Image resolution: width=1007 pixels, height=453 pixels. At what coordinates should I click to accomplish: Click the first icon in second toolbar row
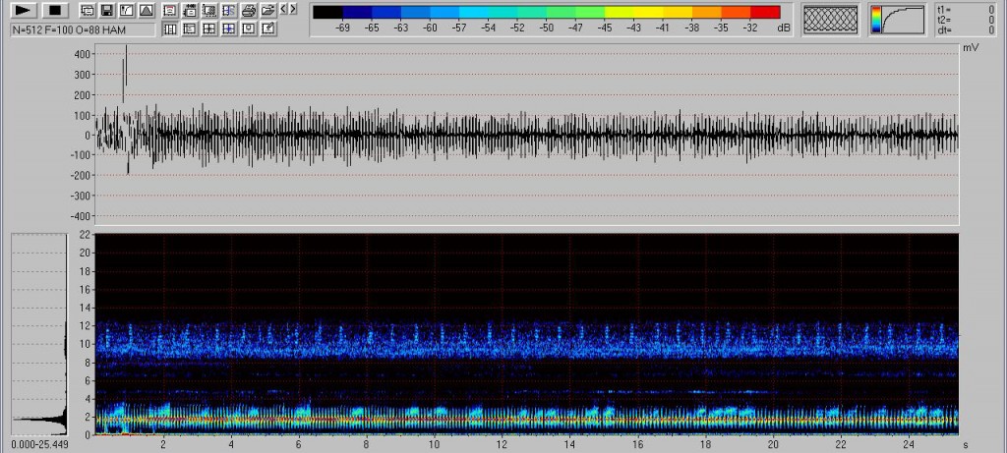pyautogui.click(x=169, y=28)
